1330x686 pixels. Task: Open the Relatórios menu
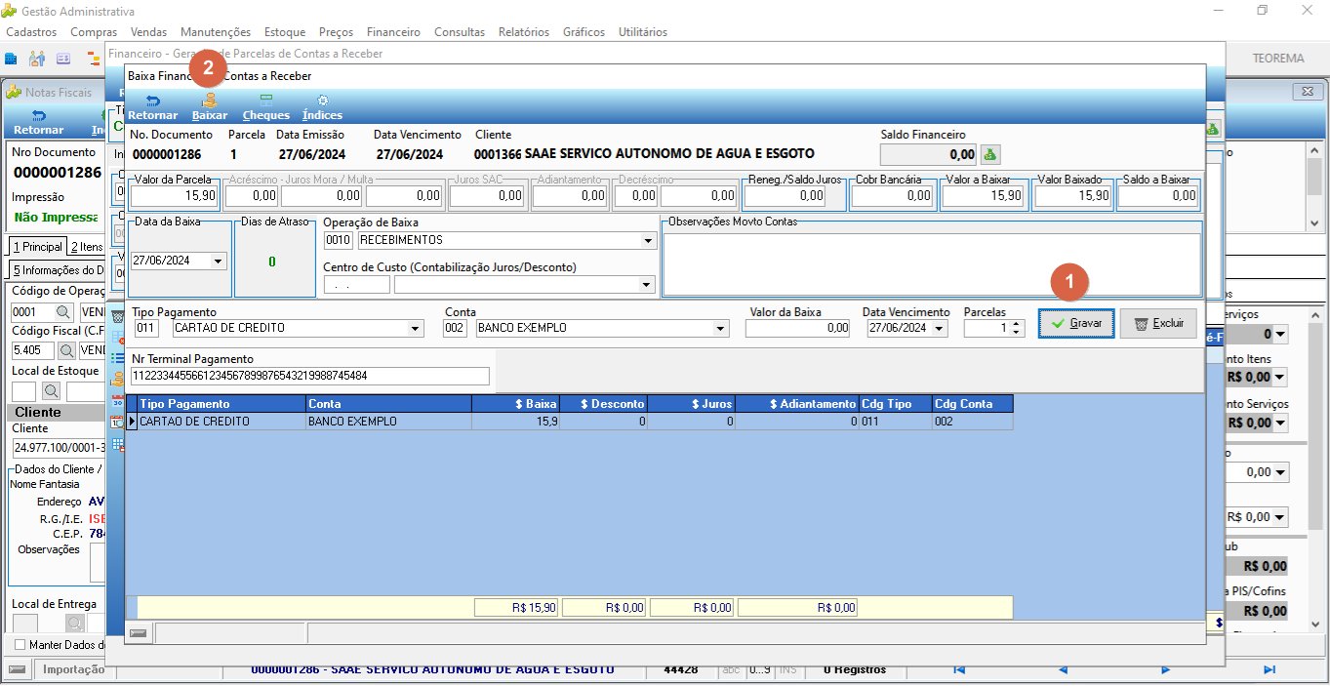(524, 32)
